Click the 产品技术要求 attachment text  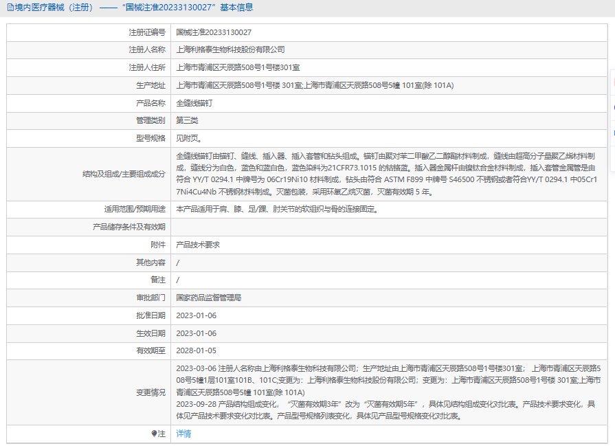tap(198, 244)
